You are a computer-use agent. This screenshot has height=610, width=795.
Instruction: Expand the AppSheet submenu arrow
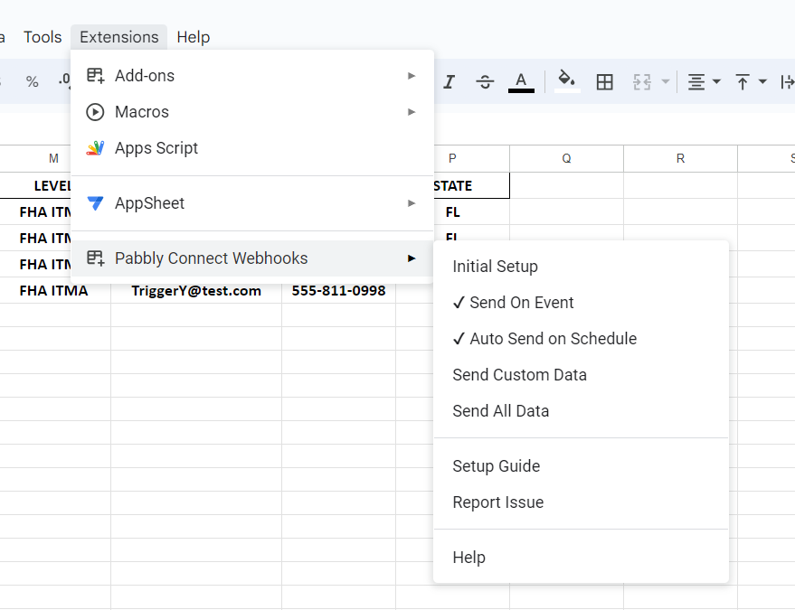click(412, 203)
